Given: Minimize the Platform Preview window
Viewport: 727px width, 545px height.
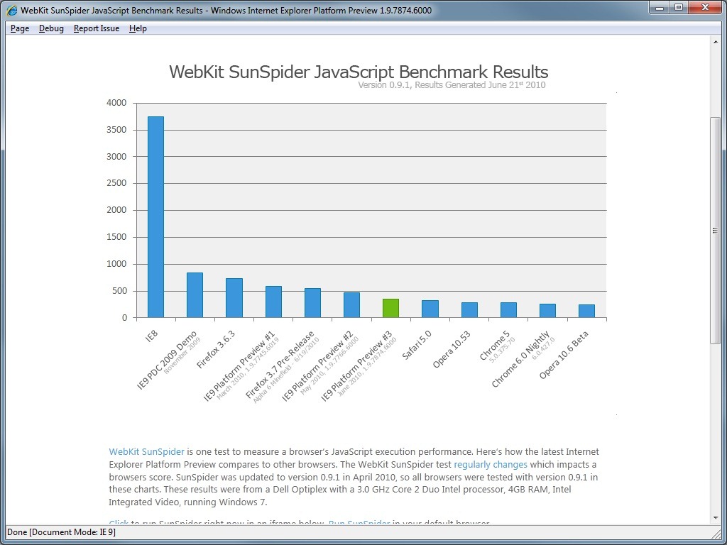Looking at the screenshot, I should click(x=659, y=7).
